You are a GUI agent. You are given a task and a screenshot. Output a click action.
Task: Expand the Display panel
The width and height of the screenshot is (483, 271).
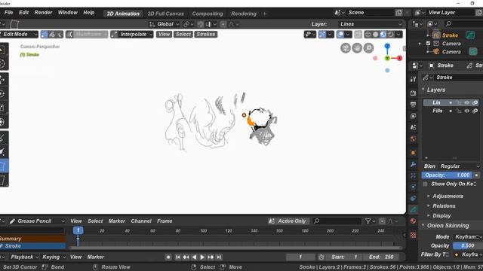[x=441, y=216]
